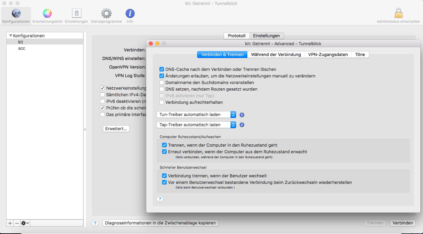This screenshot has width=423, height=234.
Task: Select the scc configuration in list
Action: 21,48
